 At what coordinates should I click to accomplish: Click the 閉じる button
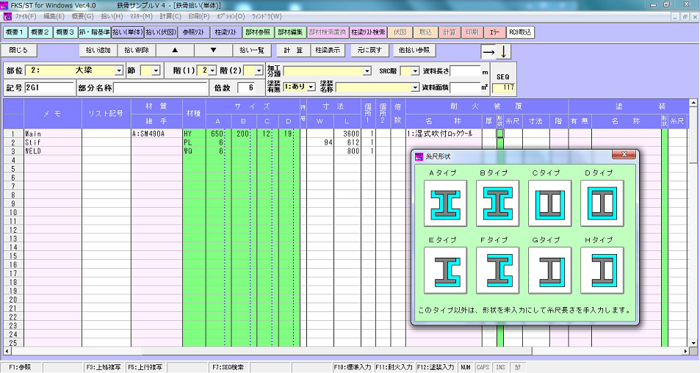[x=18, y=51]
